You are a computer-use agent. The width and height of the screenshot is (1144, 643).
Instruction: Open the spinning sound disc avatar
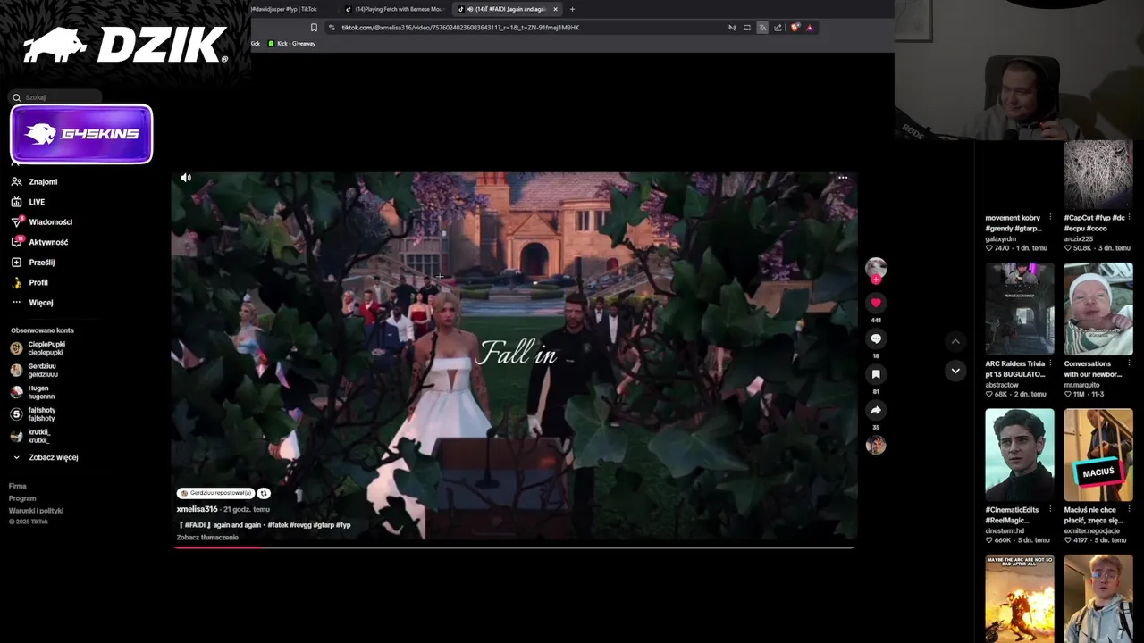876,445
